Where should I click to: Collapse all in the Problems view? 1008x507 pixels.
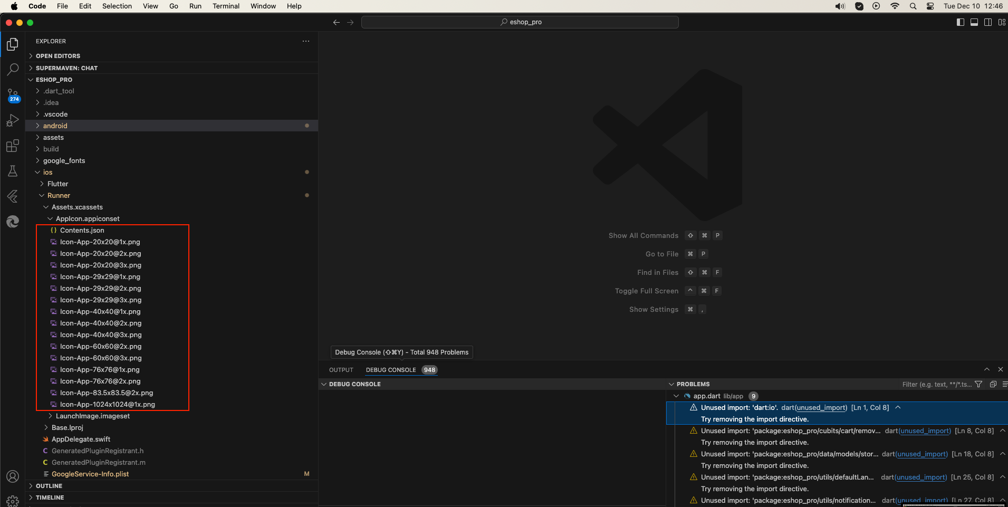click(x=993, y=384)
